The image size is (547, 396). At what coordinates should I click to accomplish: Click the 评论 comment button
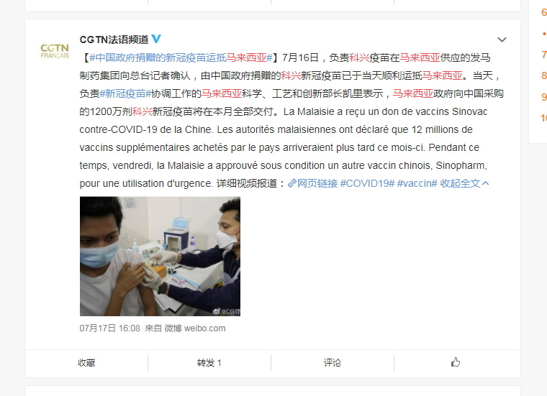(333, 363)
